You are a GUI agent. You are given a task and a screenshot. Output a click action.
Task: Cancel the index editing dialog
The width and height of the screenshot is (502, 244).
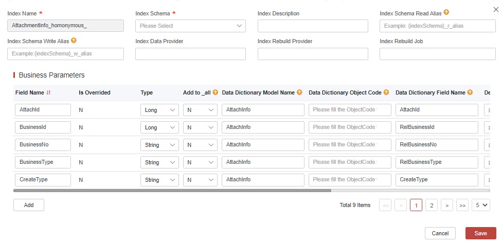440,233
